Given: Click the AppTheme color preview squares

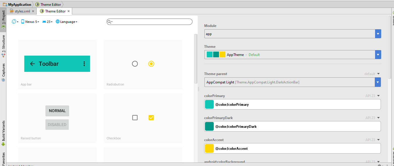Looking at the screenshot, I should [216, 54].
